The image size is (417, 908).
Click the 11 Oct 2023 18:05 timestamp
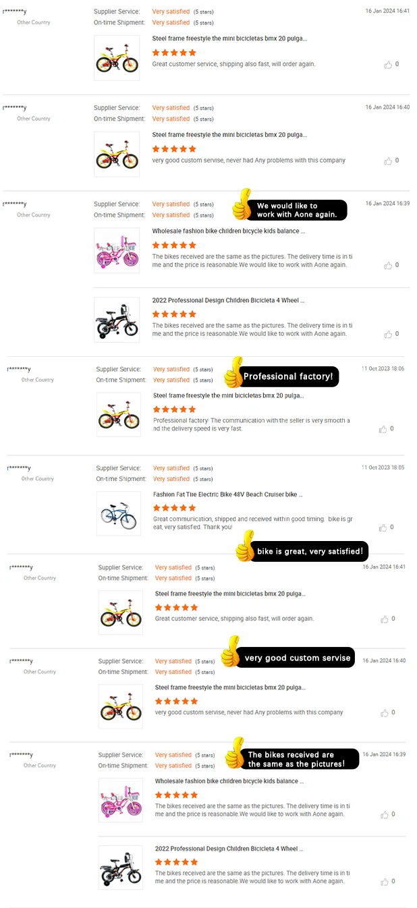(x=383, y=467)
